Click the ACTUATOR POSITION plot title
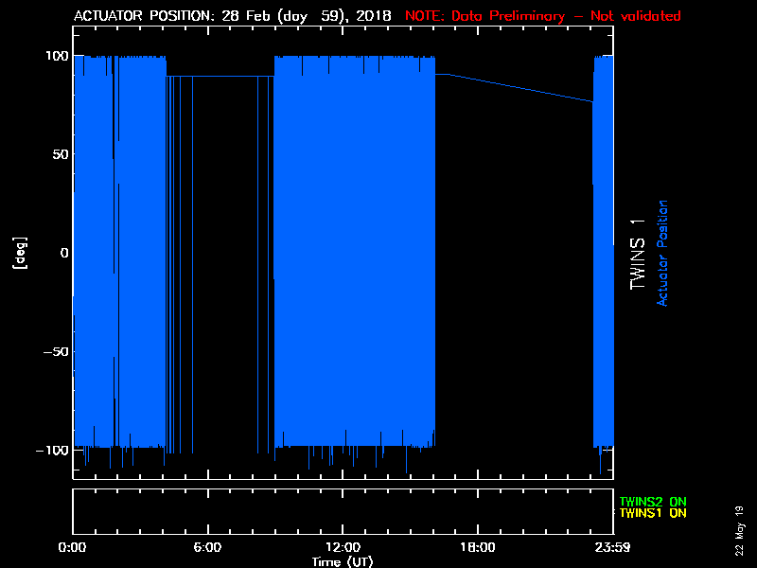 232,16
